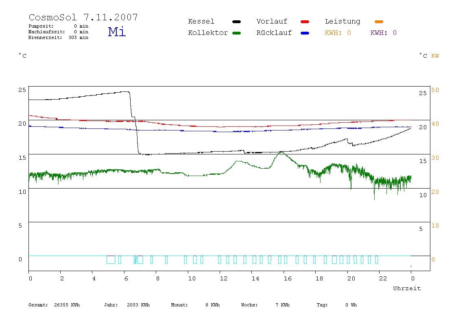The width and height of the screenshot is (467, 330).
Task: Click hour "22" on the time axis
Action: 383,278
